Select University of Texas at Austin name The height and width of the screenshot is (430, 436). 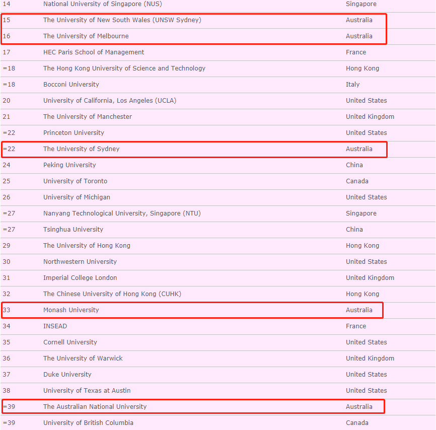[87, 391]
